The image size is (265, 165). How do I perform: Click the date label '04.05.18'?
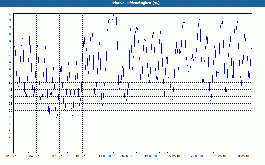click(35, 156)
